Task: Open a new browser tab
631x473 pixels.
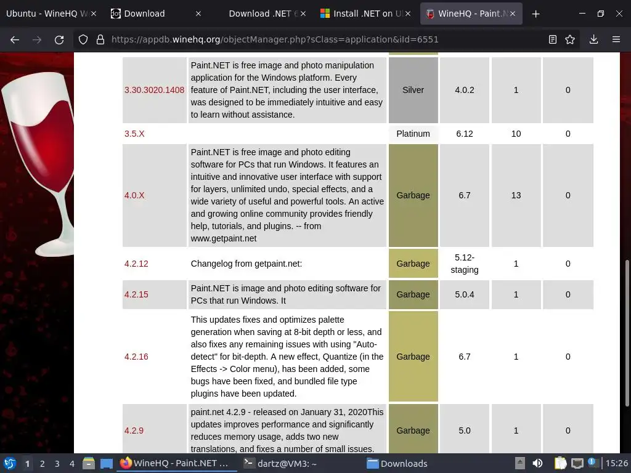Action: pyautogui.click(x=535, y=14)
